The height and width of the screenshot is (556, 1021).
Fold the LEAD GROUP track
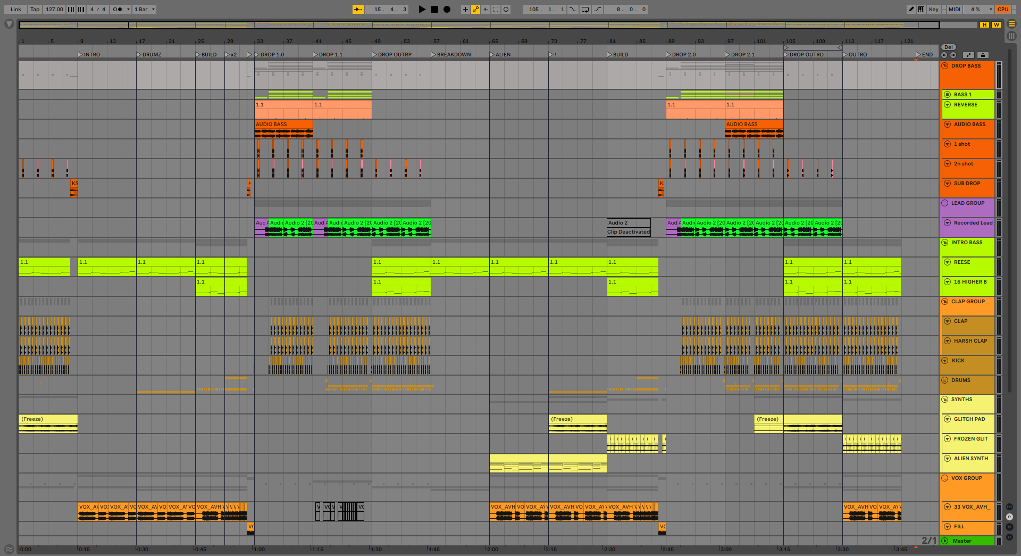tap(945, 203)
